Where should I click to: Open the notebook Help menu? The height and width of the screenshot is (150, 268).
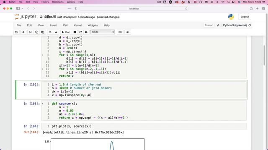pyautogui.click(x=107, y=25)
